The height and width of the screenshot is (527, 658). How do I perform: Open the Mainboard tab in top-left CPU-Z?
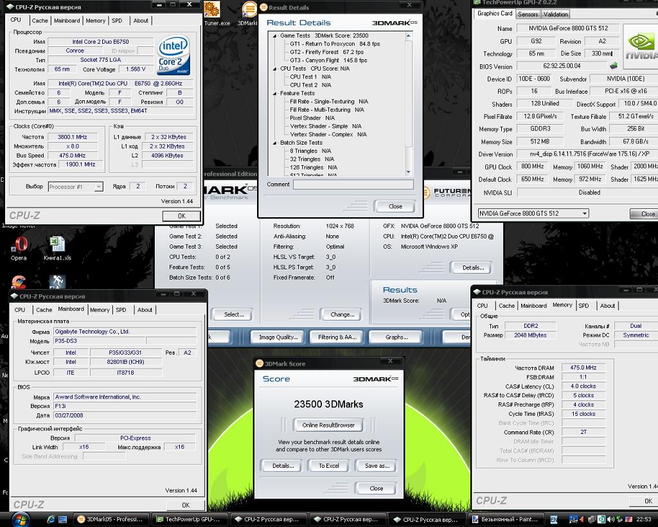[67, 21]
